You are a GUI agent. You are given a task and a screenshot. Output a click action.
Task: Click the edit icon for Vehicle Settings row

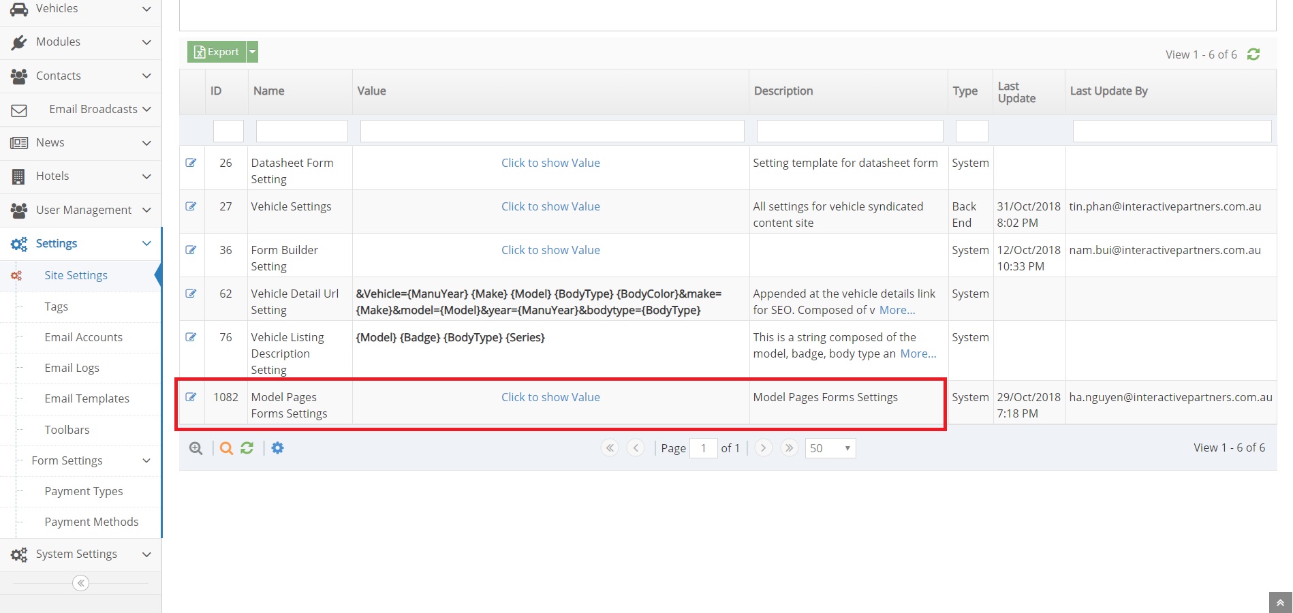[x=191, y=206]
